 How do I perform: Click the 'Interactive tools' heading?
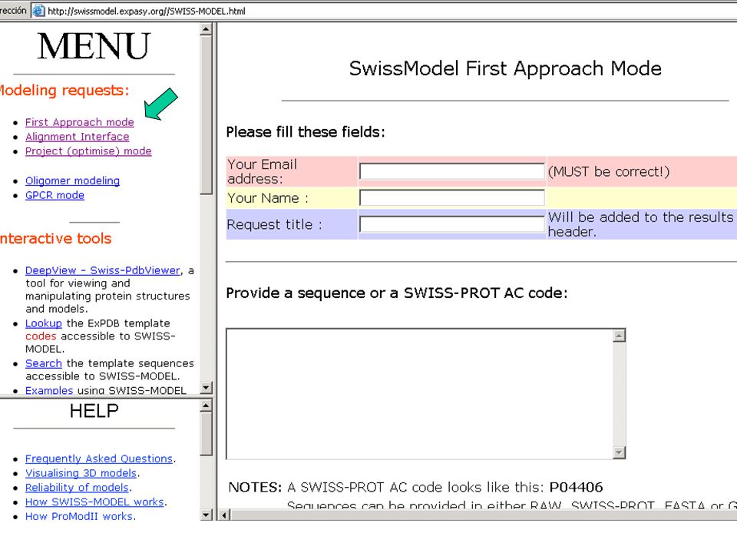(55, 238)
